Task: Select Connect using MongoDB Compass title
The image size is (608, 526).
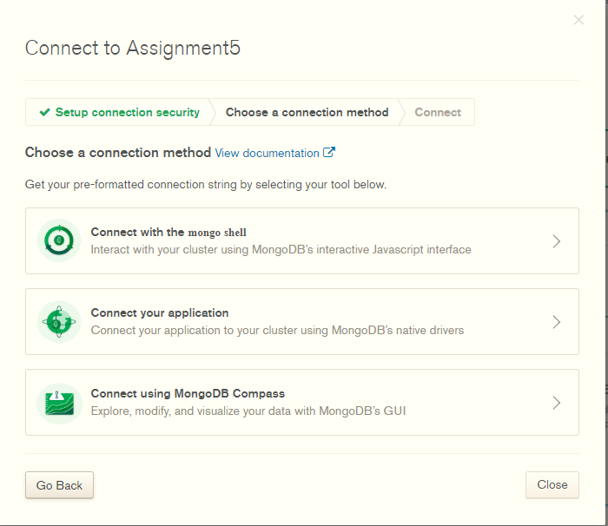Action: click(x=188, y=393)
